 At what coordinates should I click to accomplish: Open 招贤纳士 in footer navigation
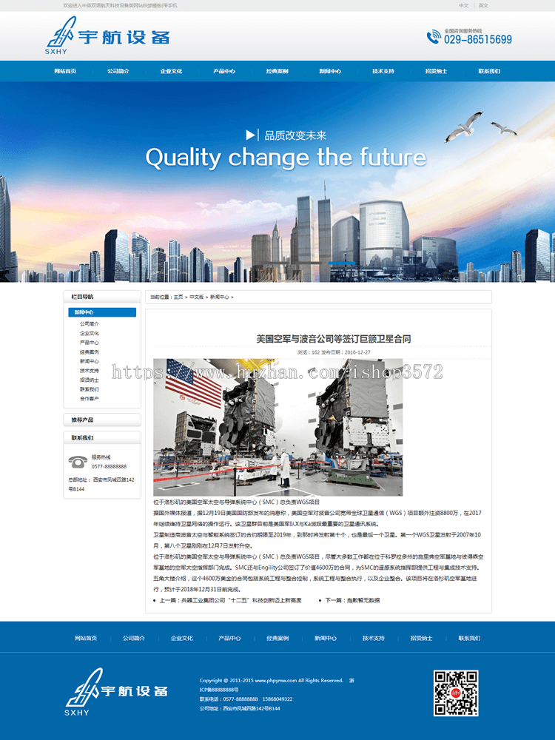(422, 638)
